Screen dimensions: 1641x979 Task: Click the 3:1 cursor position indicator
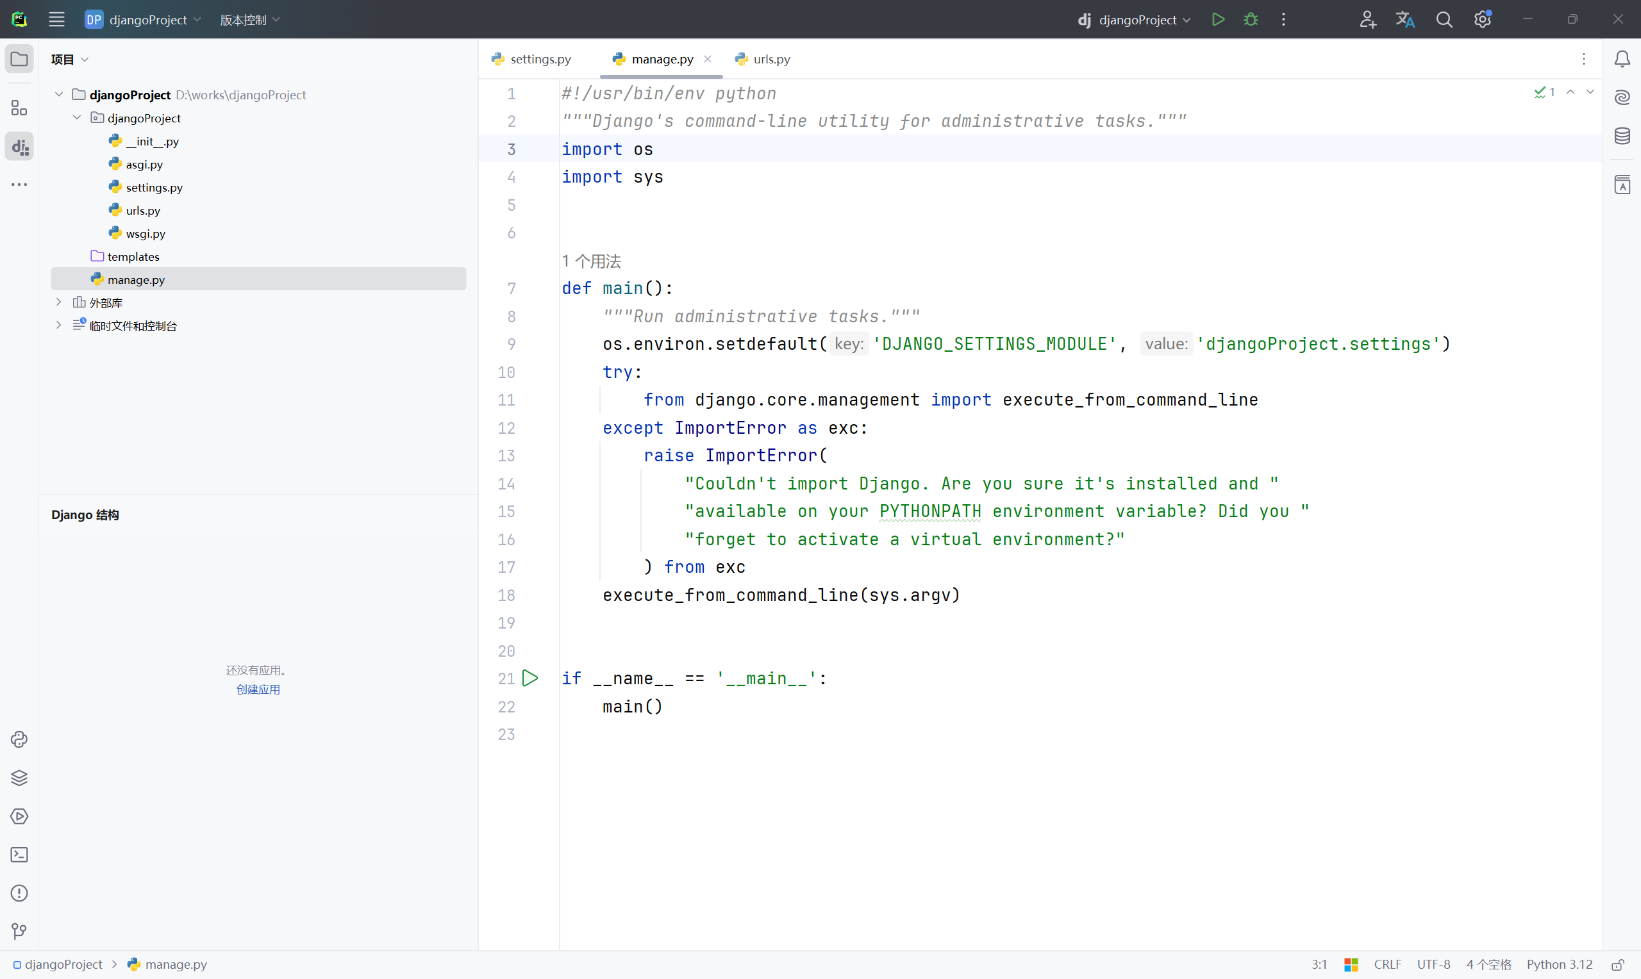1319,964
